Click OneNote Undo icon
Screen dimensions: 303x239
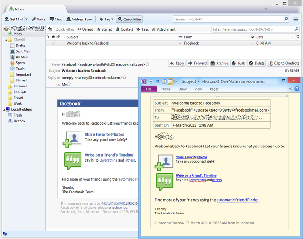tap(157, 81)
